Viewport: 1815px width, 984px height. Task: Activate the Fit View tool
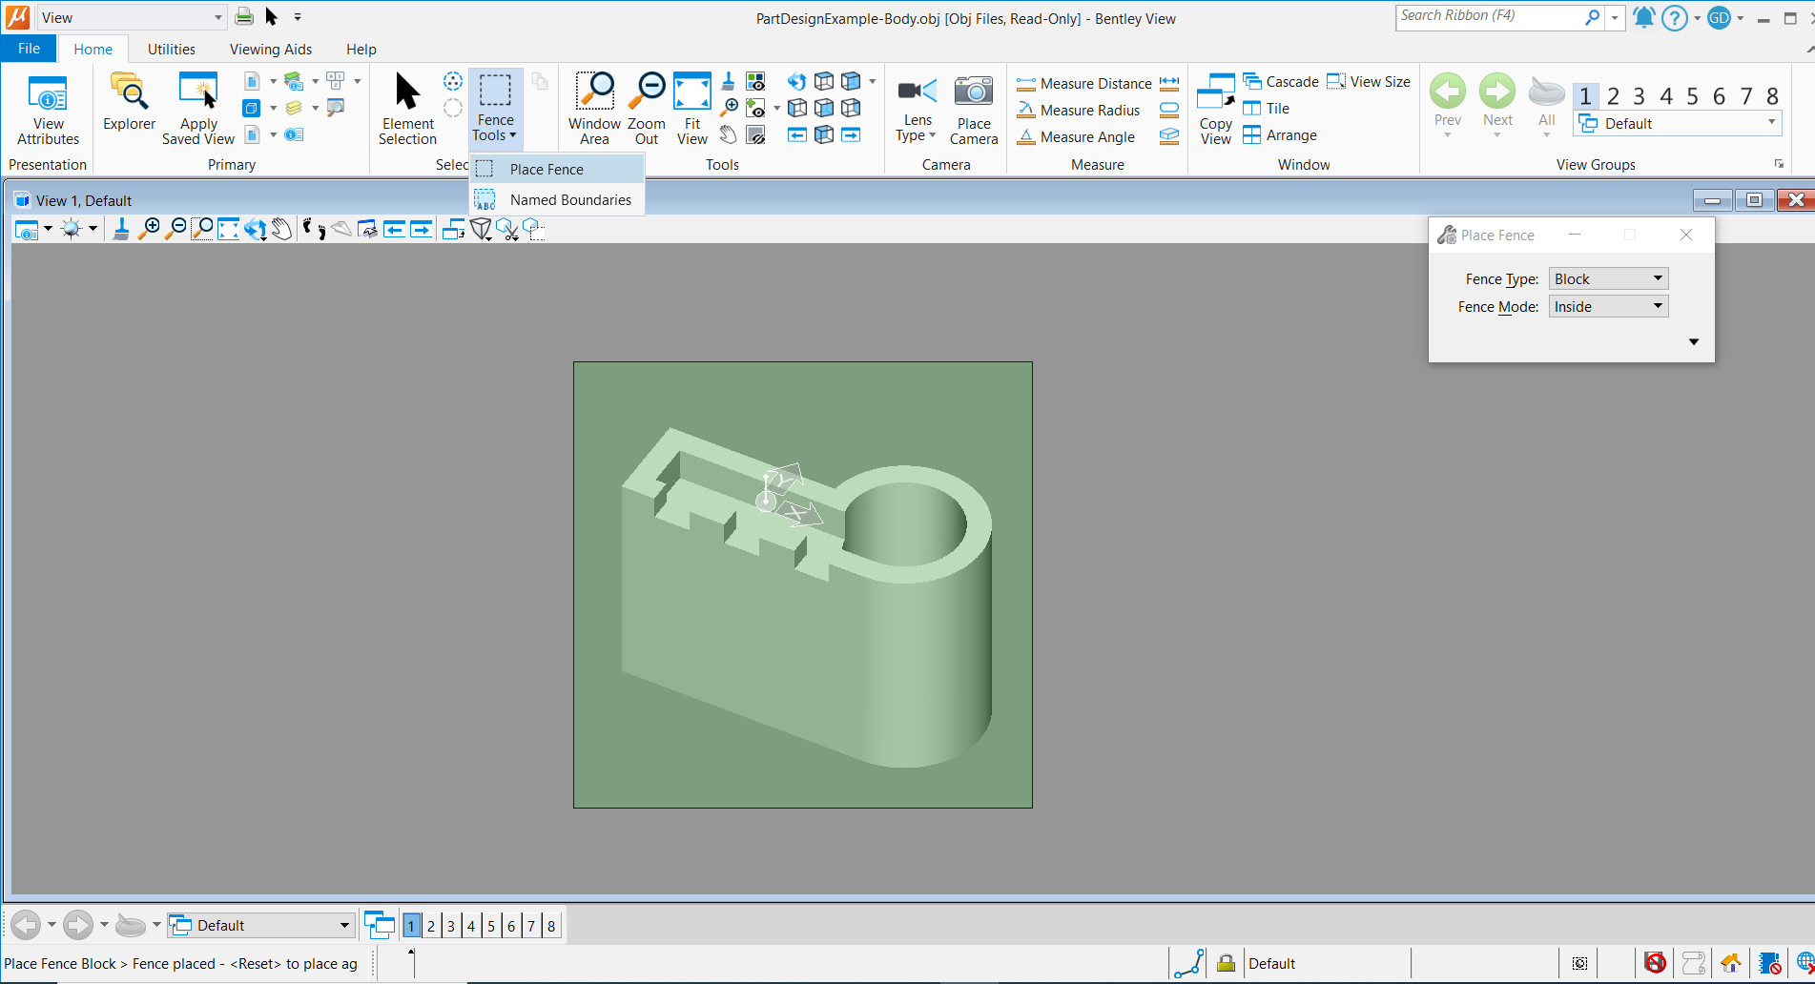[x=691, y=107]
